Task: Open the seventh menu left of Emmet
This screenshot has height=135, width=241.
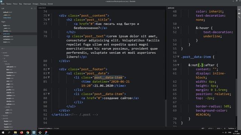Action: tap(43, 4)
